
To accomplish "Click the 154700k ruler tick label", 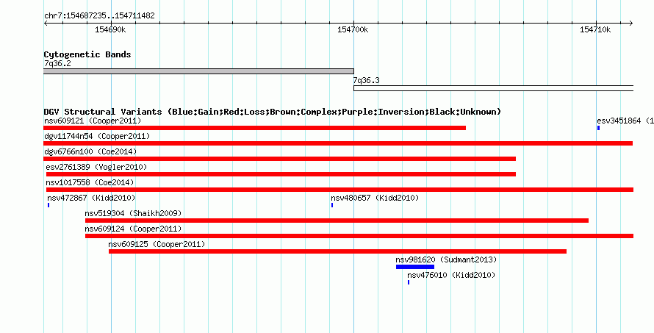I will pos(353,30).
